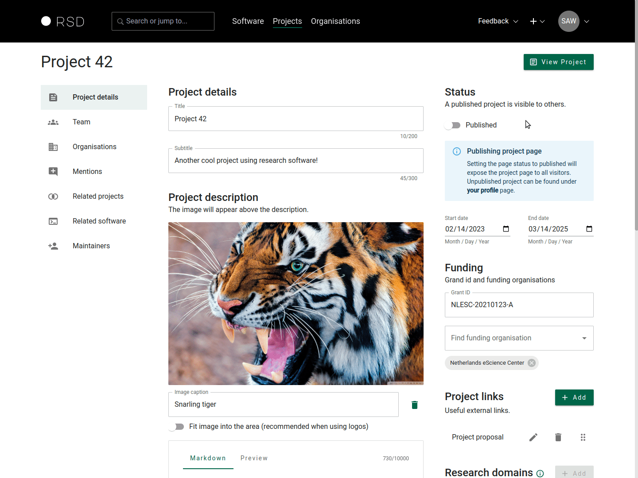Click drag handle for Project proposal
638x478 pixels.
[583, 437]
